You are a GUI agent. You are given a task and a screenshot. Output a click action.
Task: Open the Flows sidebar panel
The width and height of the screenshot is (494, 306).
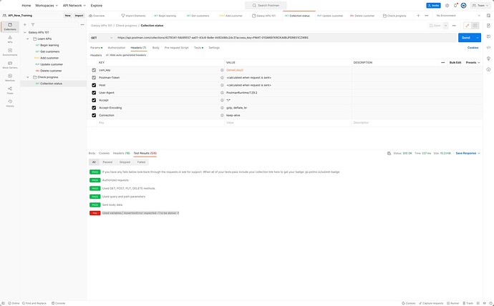(10, 91)
